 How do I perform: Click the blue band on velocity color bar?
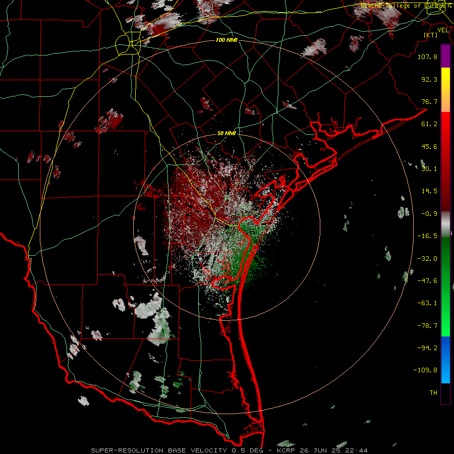click(x=445, y=360)
